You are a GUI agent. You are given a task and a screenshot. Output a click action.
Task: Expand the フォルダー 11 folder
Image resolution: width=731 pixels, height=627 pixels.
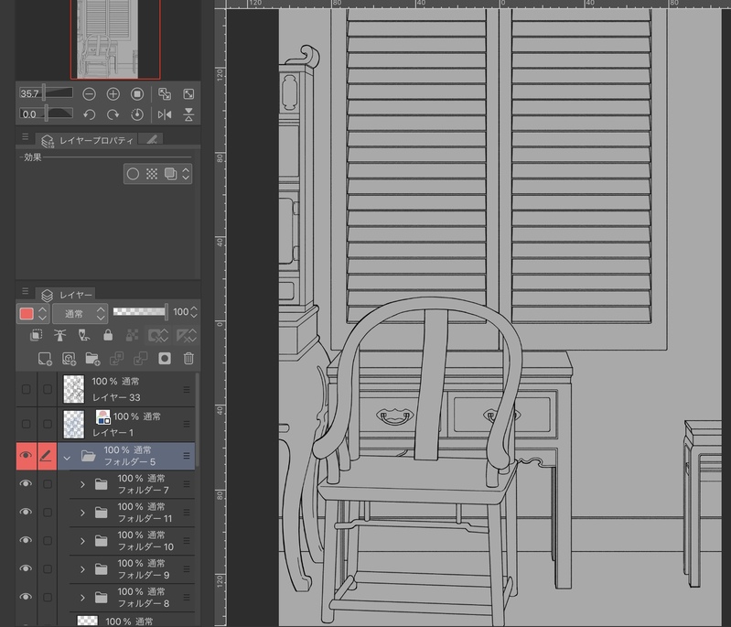[81, 513]
